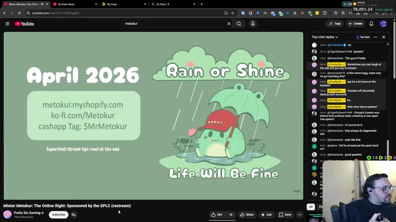Image resolution: width=396 pixels, height=222 pixels.
Task: Open the yellow note extension icon
Action: (317, 13)
